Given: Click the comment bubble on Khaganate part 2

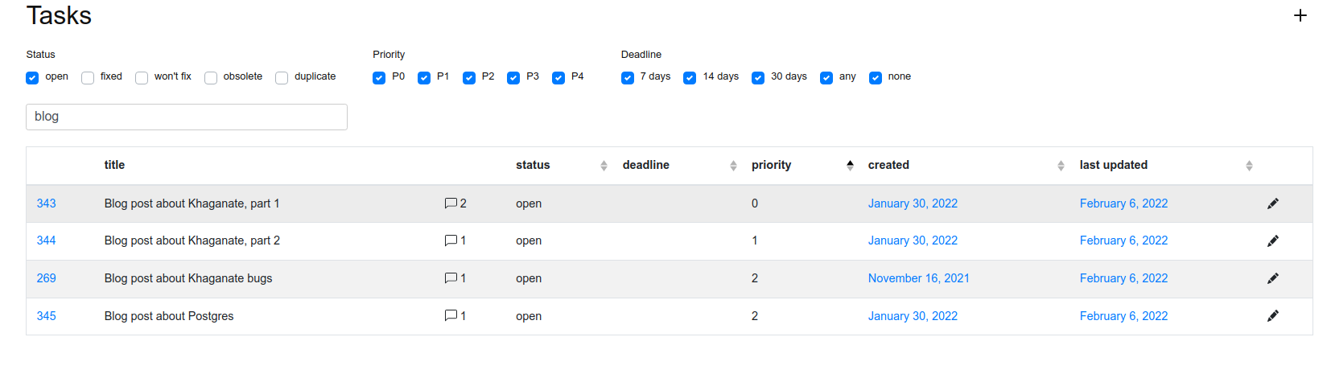Looking at the screenshot, I should 451,240.
